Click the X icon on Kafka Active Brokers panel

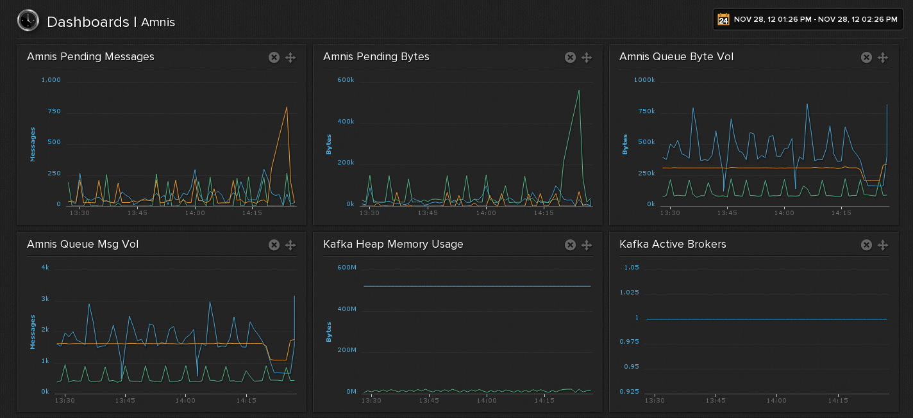[866, 245]
